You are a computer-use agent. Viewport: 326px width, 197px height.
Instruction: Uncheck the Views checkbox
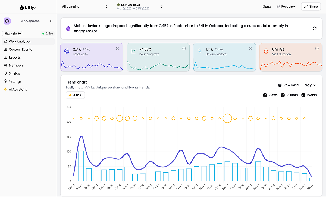coord(265,95)
